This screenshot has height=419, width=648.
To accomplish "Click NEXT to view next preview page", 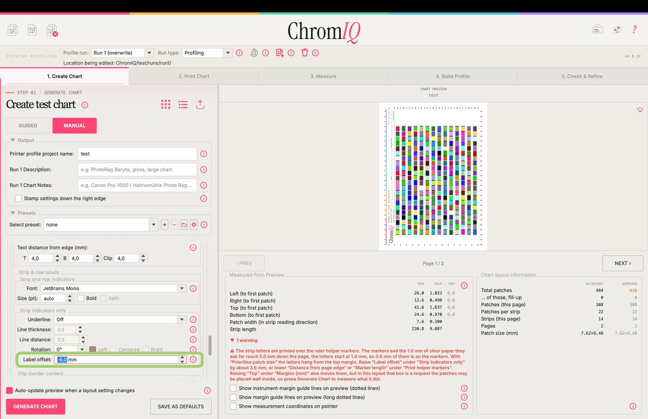I will [623, 263].
